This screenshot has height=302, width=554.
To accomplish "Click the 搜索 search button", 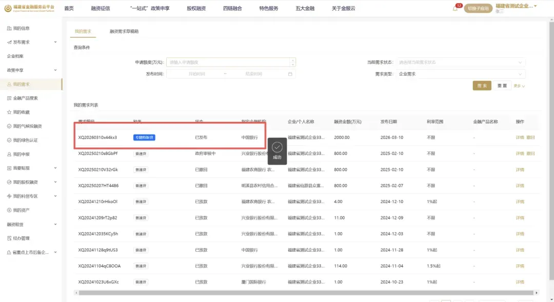I will [482, 85].
